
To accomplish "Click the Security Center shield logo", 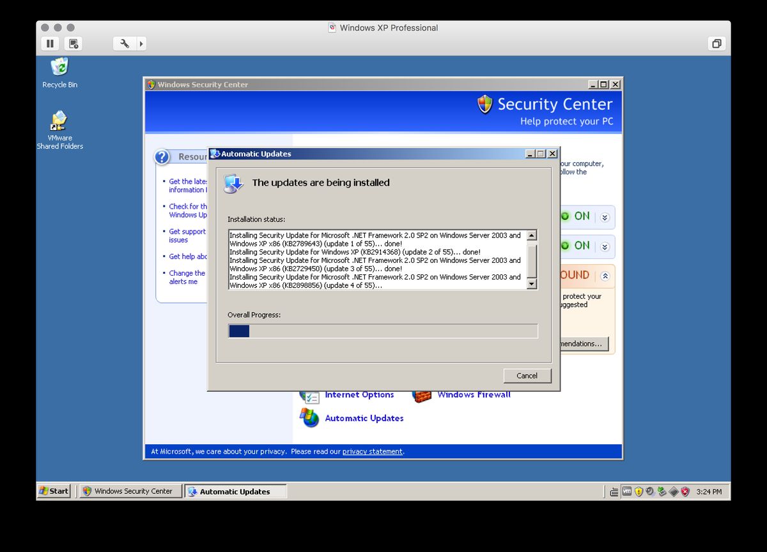I will pos(485,105).
